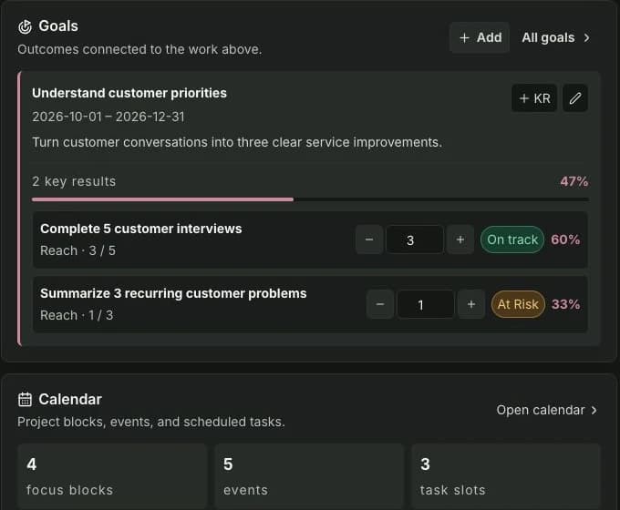Click 'Reach · 3 / 5' text
Viewport: 620px width, 510px height.
point(77,250)
